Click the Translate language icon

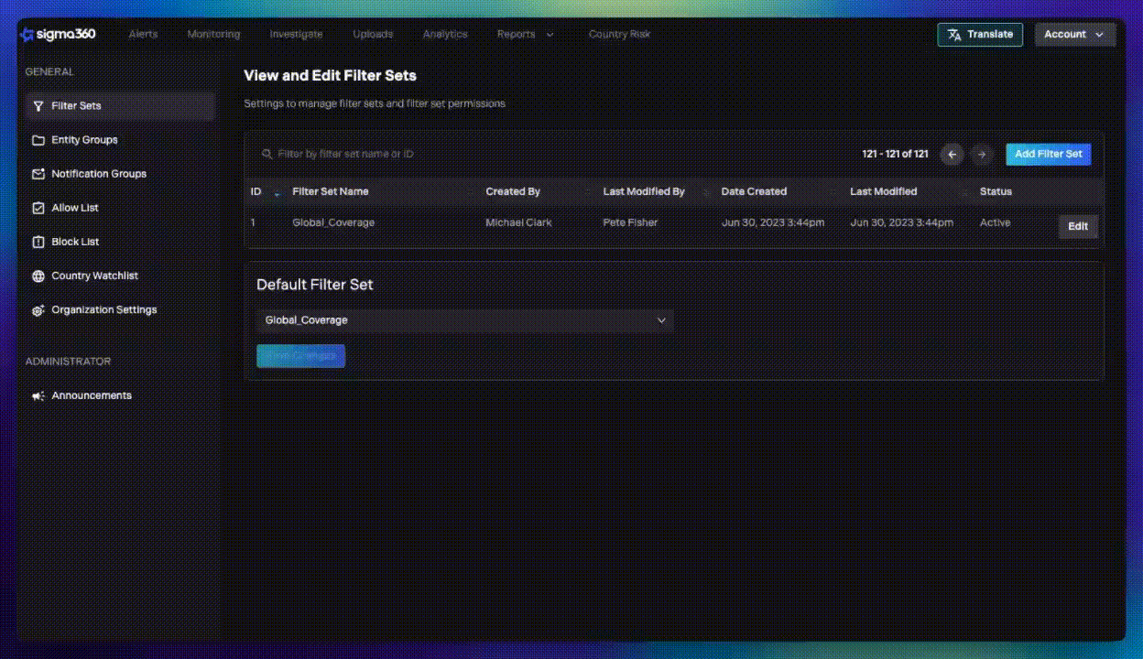(x=955, y=34)
